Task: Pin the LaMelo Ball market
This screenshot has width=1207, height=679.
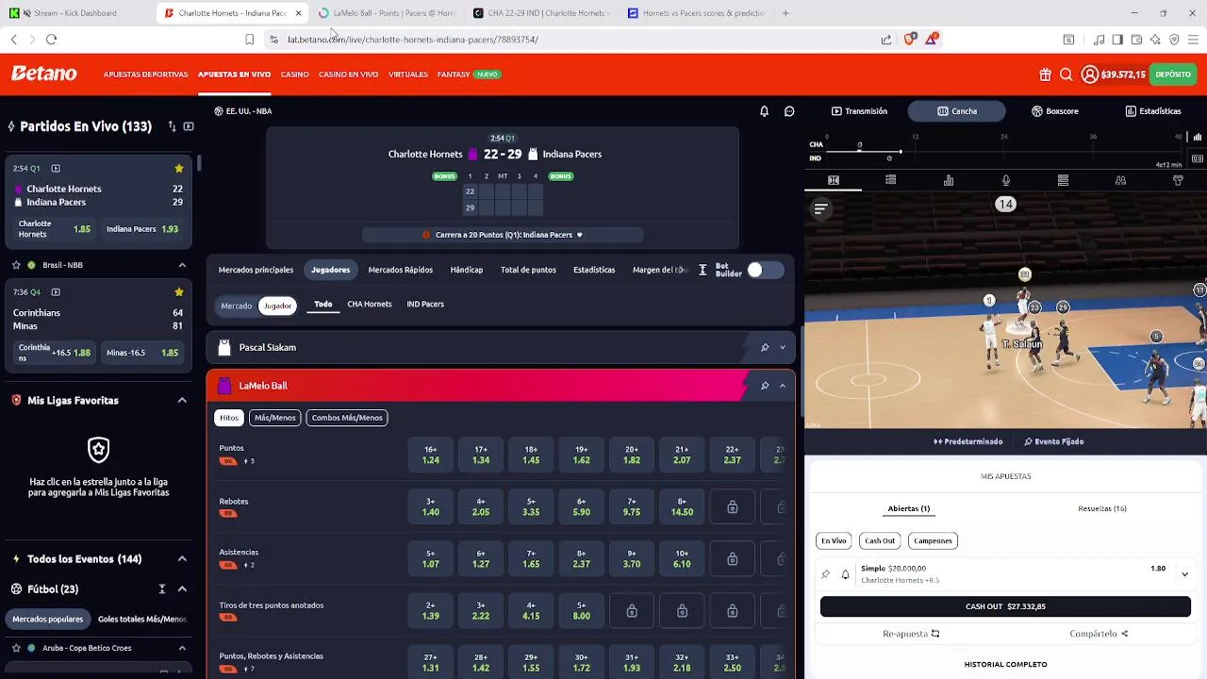Action: (x=764, y=386)
